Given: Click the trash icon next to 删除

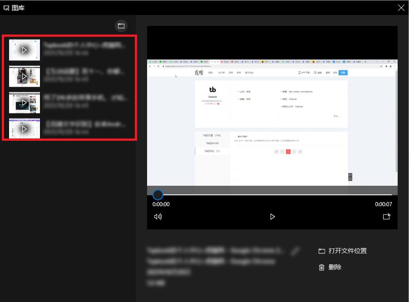Looking at the screenshot, I should pos(322,267).
